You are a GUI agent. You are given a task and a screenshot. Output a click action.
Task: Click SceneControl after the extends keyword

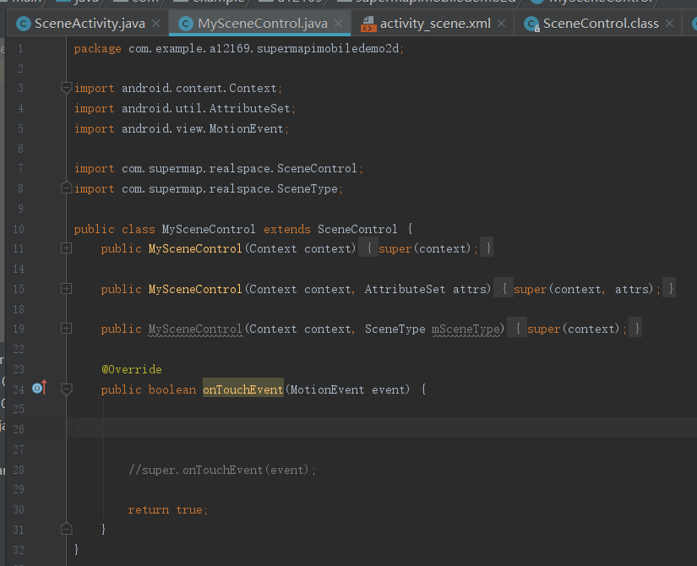pos(357,229)
